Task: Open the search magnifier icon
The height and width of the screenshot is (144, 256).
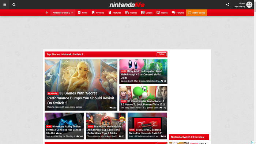Action: coord(14,5)
